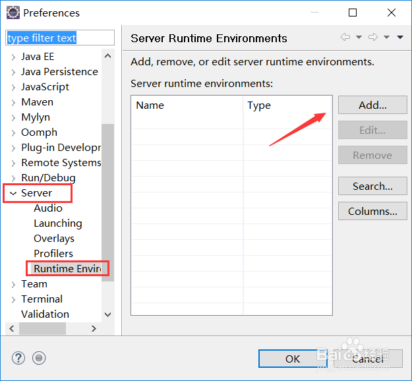Open the preferences view menu triangle
This screenshot has height=381, width=412.
(400, 38)
